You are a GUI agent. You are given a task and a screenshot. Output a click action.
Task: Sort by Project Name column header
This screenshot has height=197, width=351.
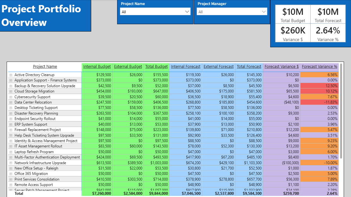(45, 67)
